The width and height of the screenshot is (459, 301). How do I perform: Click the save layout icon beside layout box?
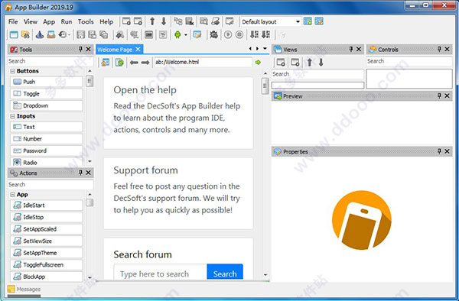coord(308,21)
